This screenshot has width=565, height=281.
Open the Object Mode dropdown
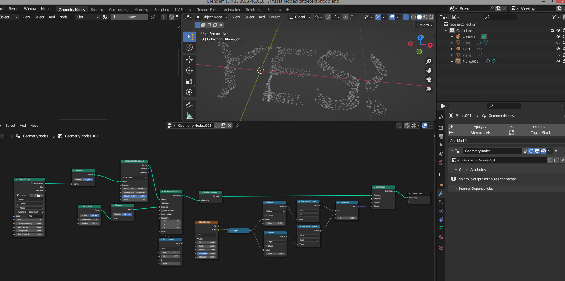[x=212, y=17]
